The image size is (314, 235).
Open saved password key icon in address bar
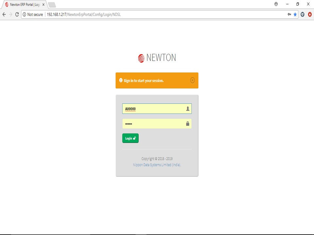point(289,14)
